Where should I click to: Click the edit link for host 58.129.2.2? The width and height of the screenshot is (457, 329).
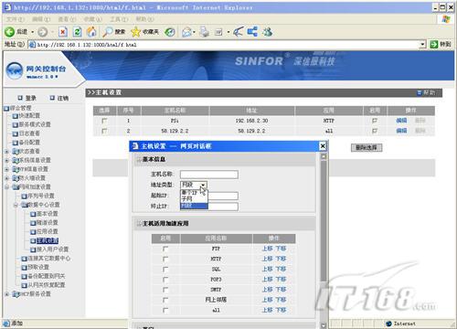pos(401,131)
